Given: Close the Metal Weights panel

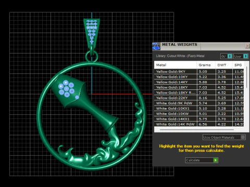Looking at the screenshot, I should 247,46.
